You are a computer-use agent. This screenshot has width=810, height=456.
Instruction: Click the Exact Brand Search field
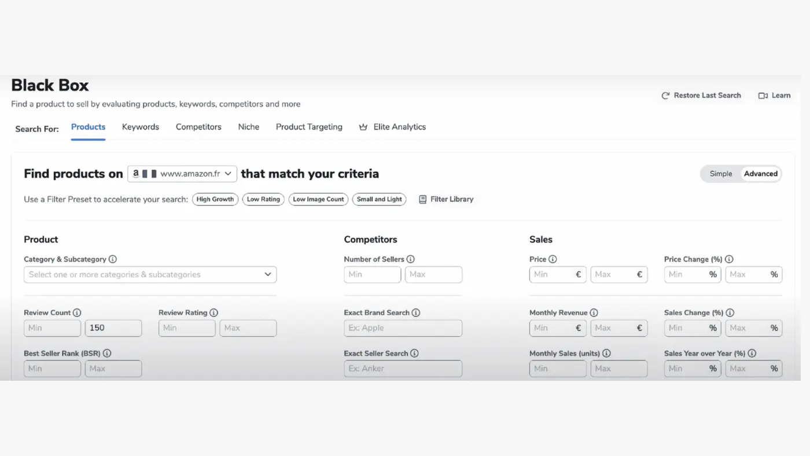click(x=403, y=328)
